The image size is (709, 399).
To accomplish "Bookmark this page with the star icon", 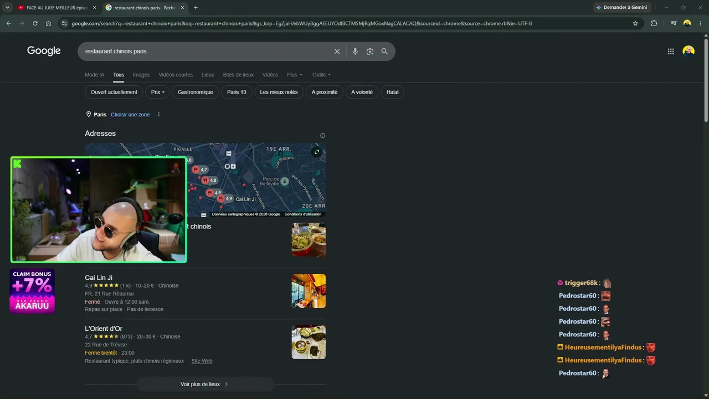I will click(635, 23).
